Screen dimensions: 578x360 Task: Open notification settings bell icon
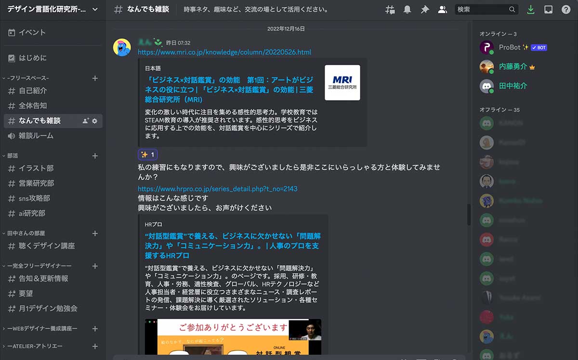[x=407, y=10]
